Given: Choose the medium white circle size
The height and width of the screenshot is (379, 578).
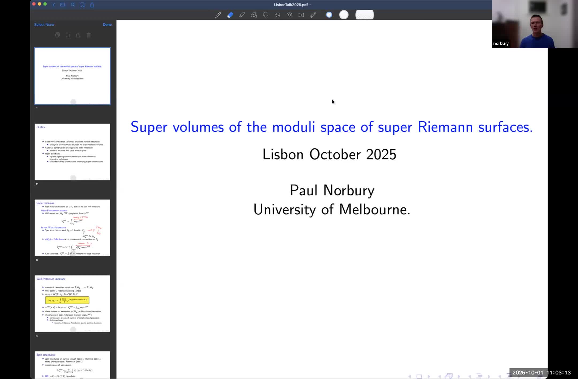Looking at the screenshot, I should (x=344, y=15).
